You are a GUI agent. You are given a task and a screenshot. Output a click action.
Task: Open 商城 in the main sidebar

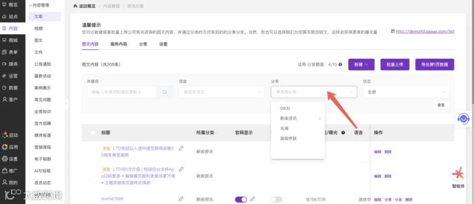point(10,40)
